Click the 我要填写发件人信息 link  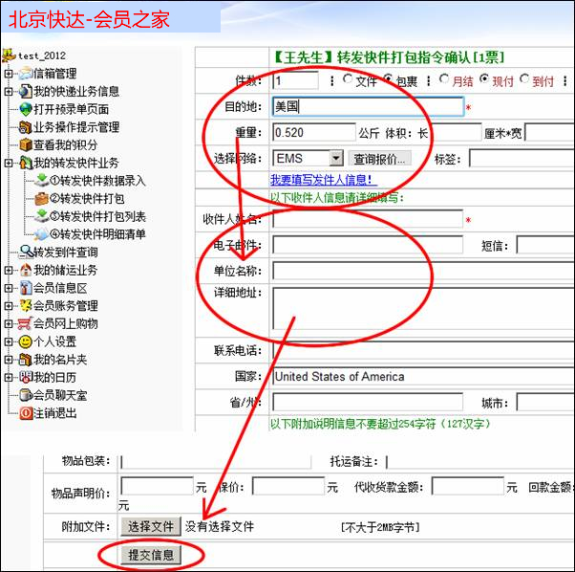tap(323, 180)
